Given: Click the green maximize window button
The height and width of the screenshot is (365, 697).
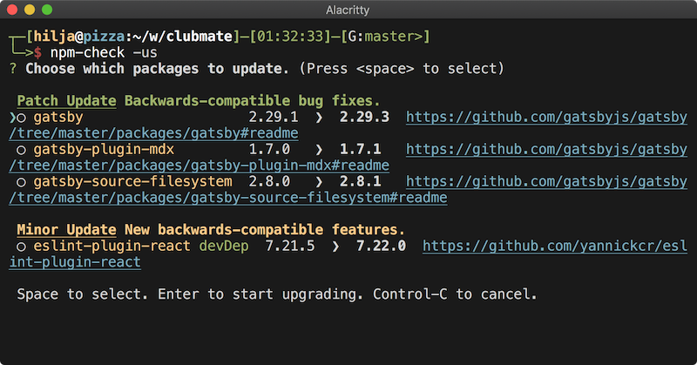Looking at the screenshot, I should tap(47, 10).
